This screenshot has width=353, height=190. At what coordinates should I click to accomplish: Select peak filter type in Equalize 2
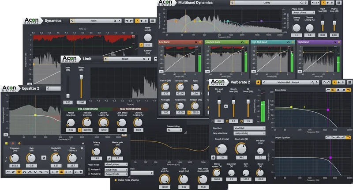point(19,172)
